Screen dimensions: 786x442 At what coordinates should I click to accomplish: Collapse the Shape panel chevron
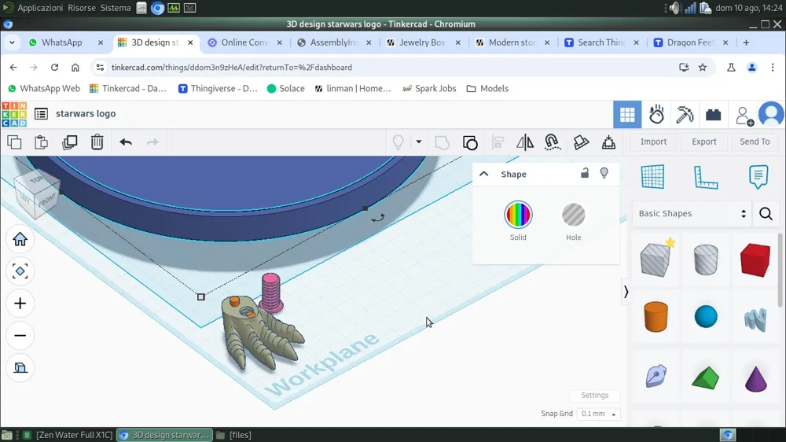pyautogui.click(x=483, y=174)
